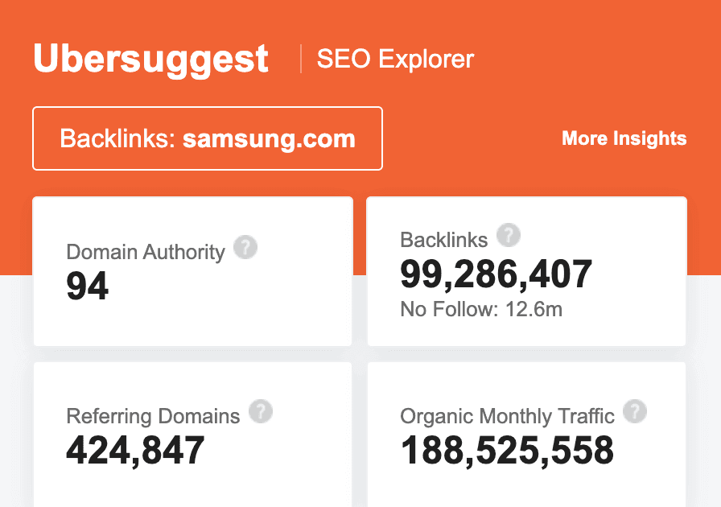The image size is (721, 507).
Task: Show help for Organic Monthly Traffic
Action: (635, 411)
